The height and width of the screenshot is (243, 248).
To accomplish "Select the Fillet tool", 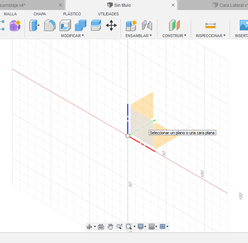I will [50, 25].
